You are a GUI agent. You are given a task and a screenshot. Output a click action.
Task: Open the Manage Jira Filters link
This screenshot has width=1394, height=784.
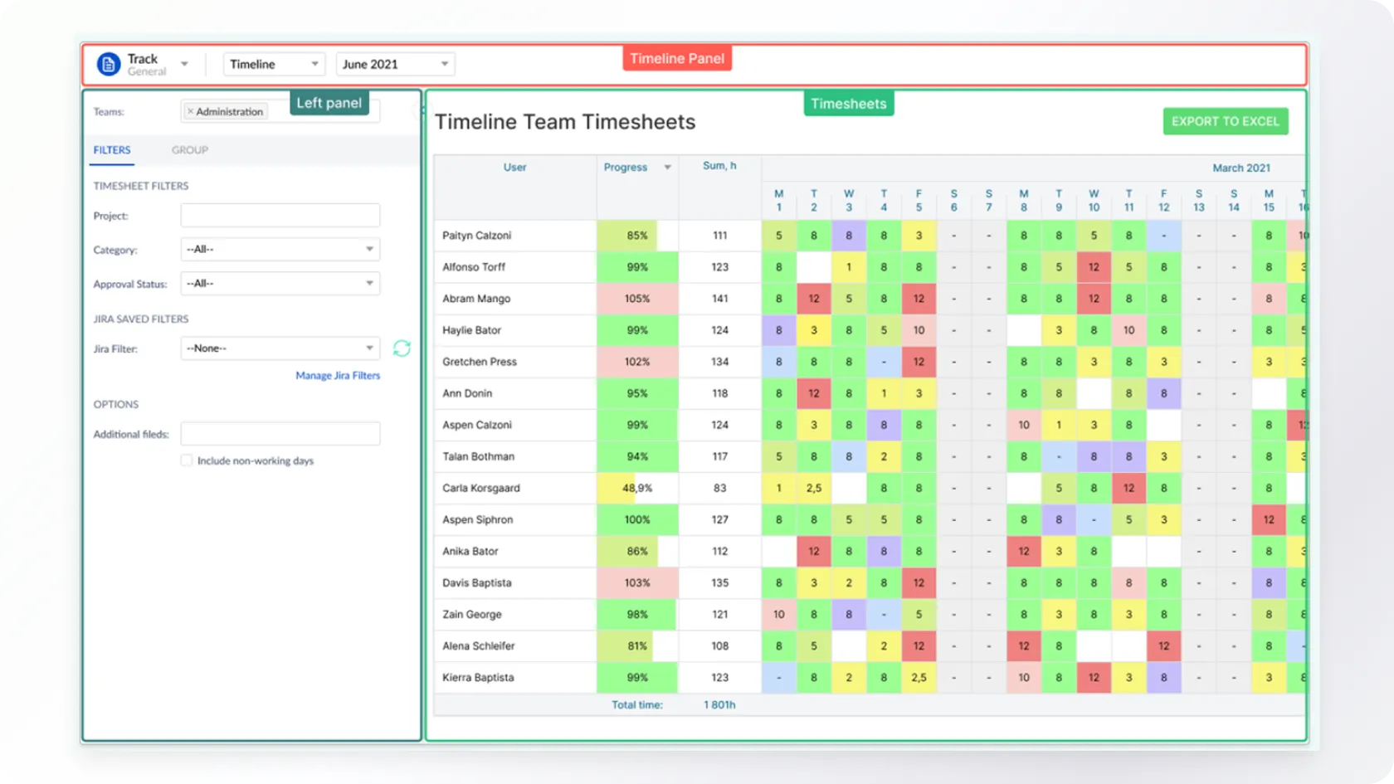338,376
